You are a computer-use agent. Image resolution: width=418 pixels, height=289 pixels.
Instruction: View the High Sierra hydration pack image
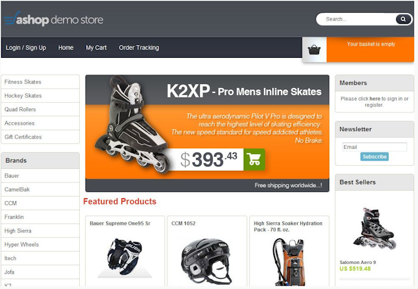[x=288, y=262]
